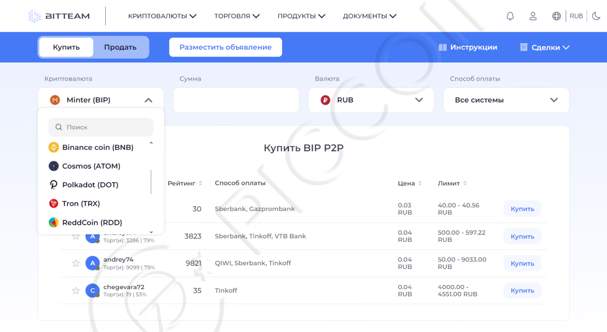Click the Cosmos ATOM logo icon
This screenshot has height=332, width=607.
[54, 166]
